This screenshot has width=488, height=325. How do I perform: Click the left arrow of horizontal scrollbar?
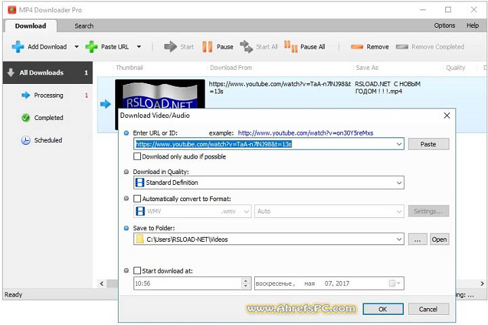pyautogui.click(x=102, y=284)
